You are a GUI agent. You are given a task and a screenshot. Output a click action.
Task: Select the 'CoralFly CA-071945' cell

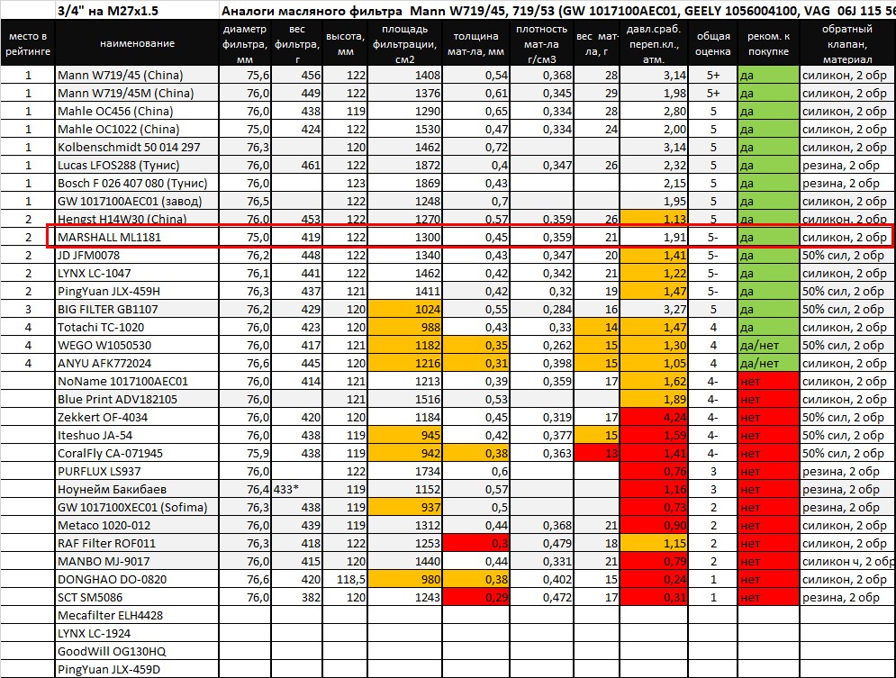tap(137, 453)
